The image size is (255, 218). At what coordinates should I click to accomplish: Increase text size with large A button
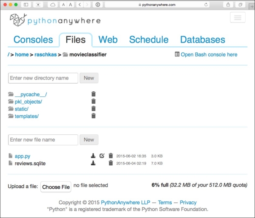(71, 5)
